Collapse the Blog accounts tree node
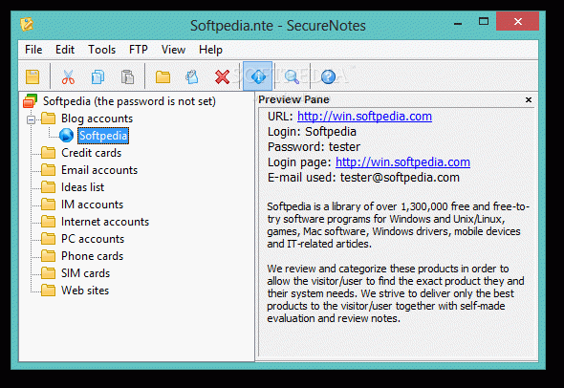The height and width of the screenshot is (388, 564). pyautogui.click(x=32, y=119)
